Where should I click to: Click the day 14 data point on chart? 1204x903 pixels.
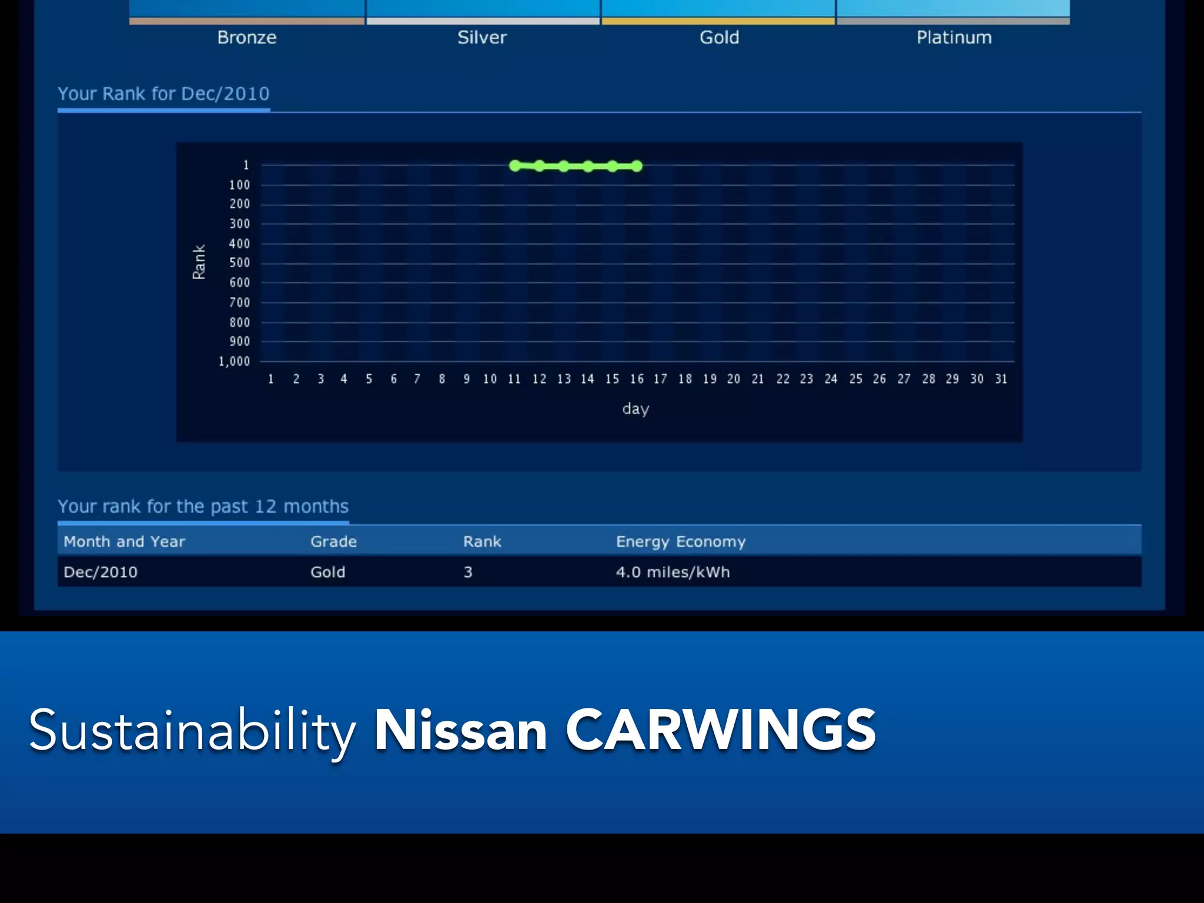[588, 166]
